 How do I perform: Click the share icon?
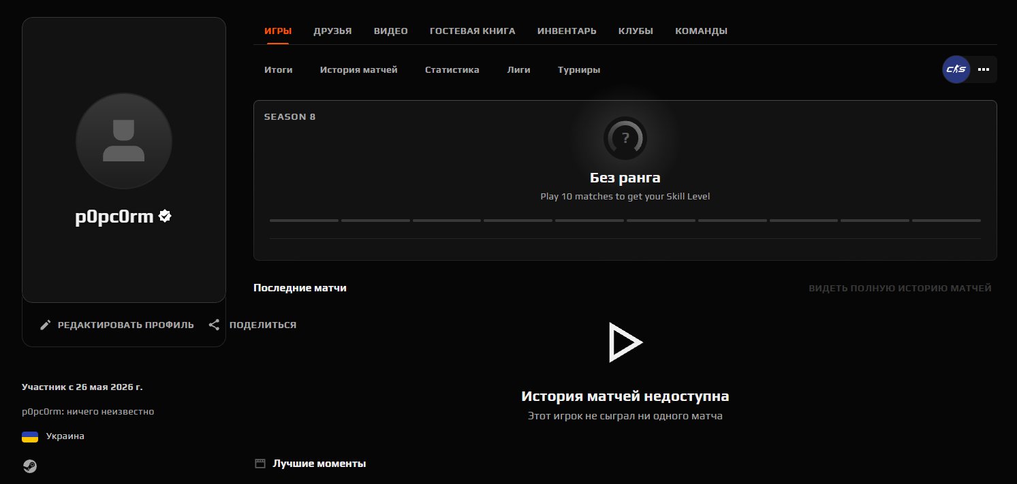click(214, 325)
